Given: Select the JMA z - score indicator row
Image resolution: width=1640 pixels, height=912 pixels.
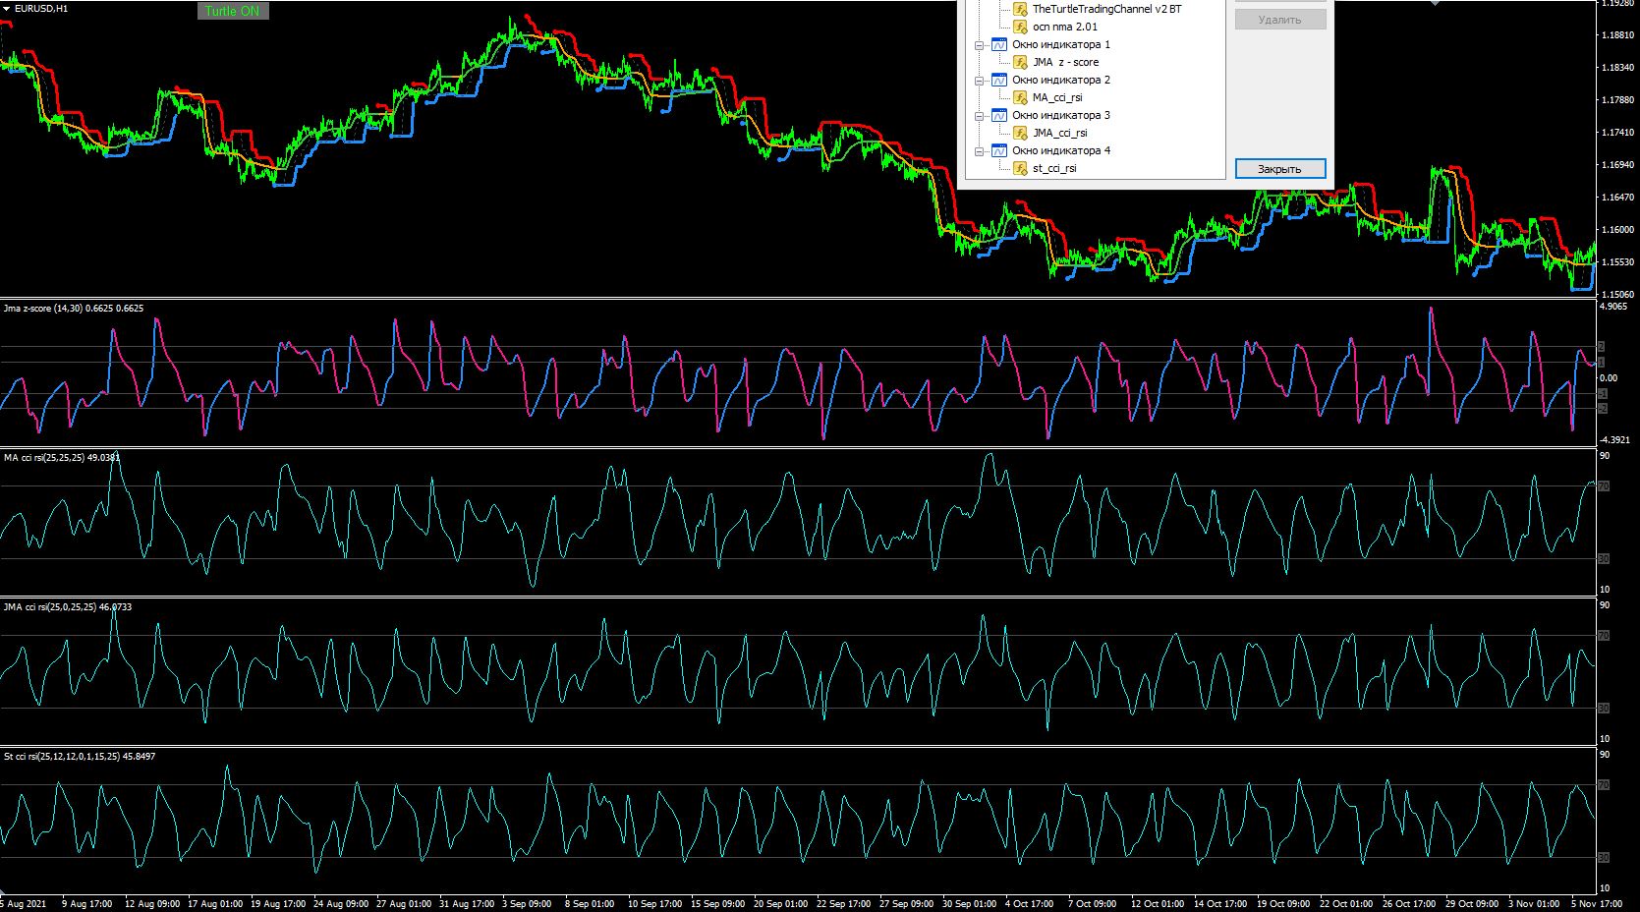Looking at the screenshot, I should [x=1066, y=62].
